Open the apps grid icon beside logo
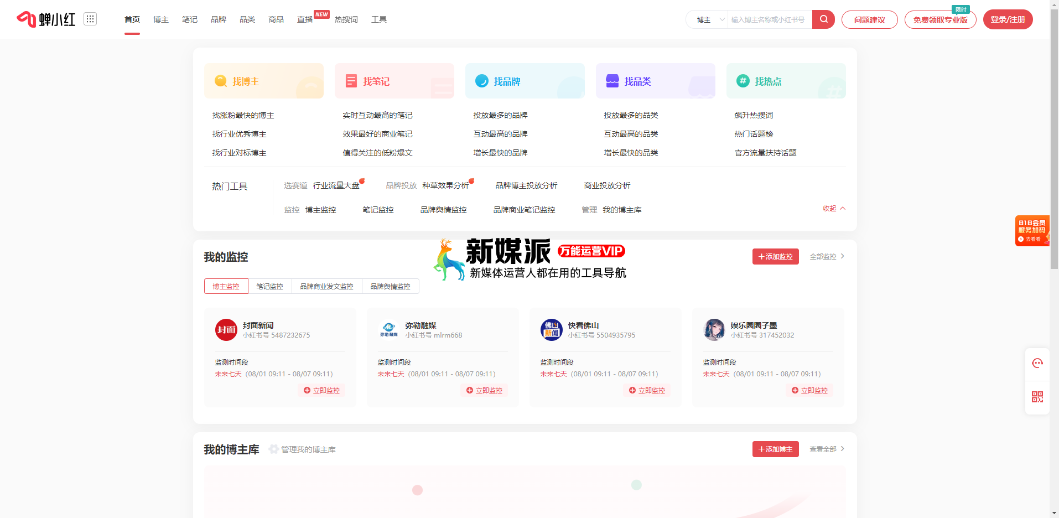The image size is (1059, 518). (x=90, y=19)
